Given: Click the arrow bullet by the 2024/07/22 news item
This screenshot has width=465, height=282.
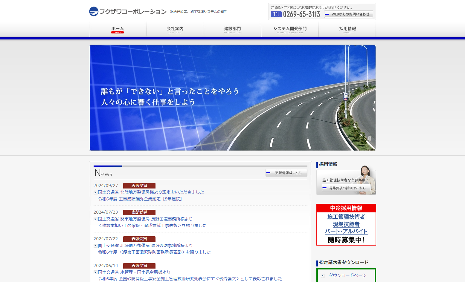Looking at the screenshot, I should [95, 246].
